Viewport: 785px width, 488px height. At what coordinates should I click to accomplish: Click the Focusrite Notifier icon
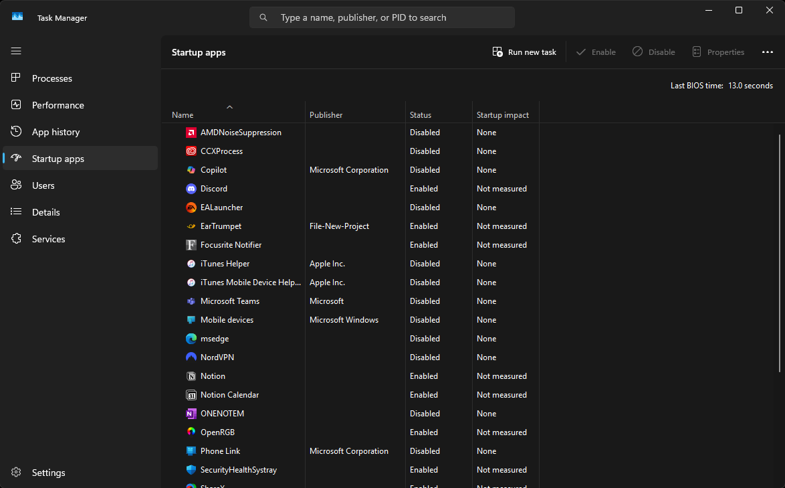tap(191, 244)
